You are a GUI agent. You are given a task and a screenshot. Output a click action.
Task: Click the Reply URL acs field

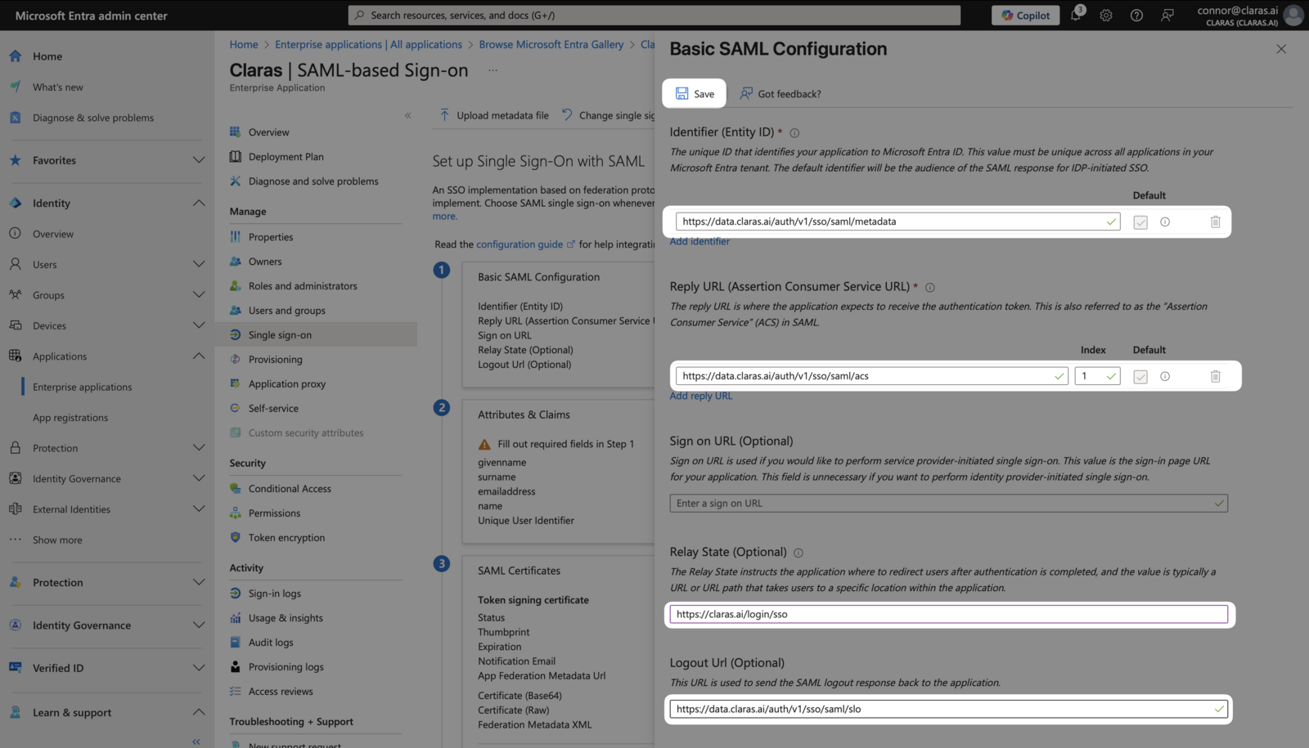point(871,376)
